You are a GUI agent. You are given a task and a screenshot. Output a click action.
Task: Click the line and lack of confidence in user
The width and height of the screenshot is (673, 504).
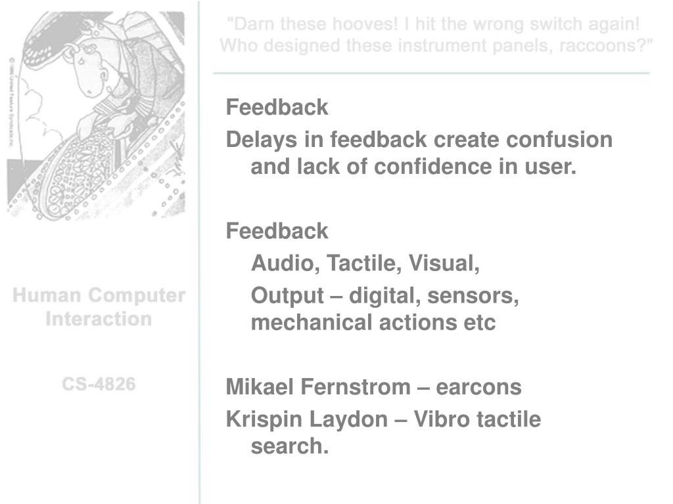(413, 167)
